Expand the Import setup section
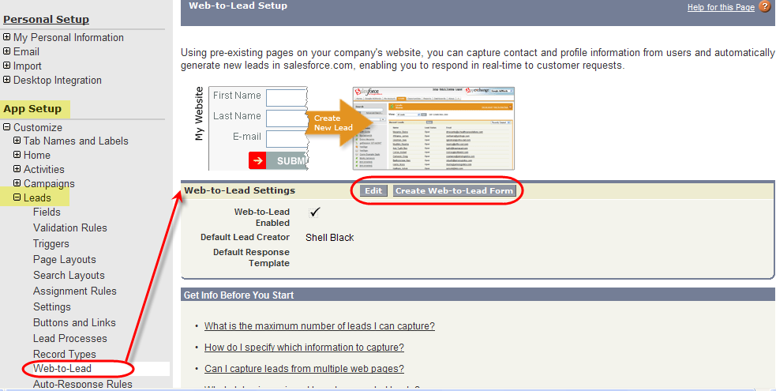The height and width of the screenshot is (391, 776). point(7,66)
